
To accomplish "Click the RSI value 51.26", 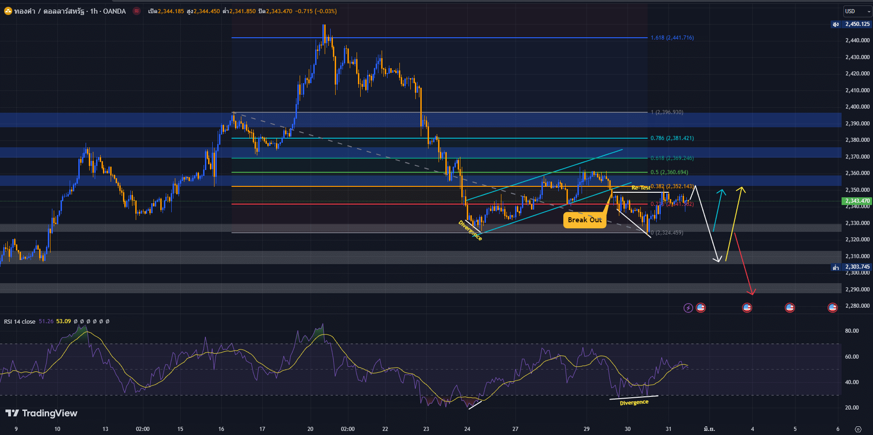I will click(x=46, y=321).
